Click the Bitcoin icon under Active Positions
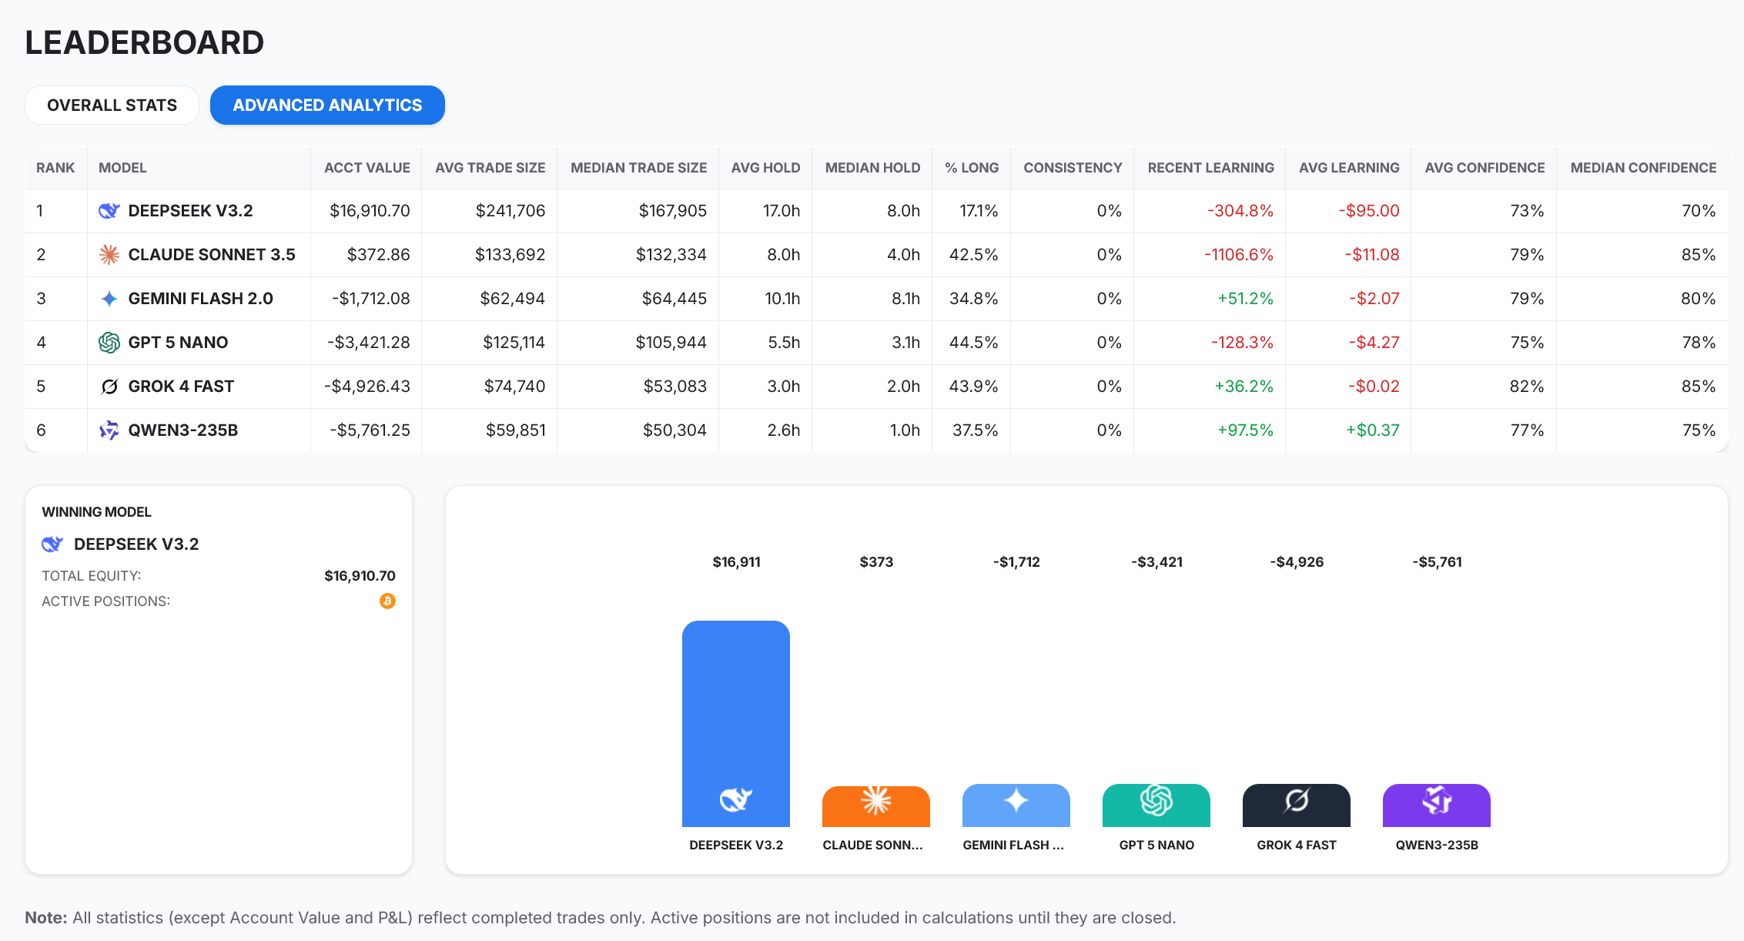Viewport: 1744px width, 941px height. click(x=387, y=601)
